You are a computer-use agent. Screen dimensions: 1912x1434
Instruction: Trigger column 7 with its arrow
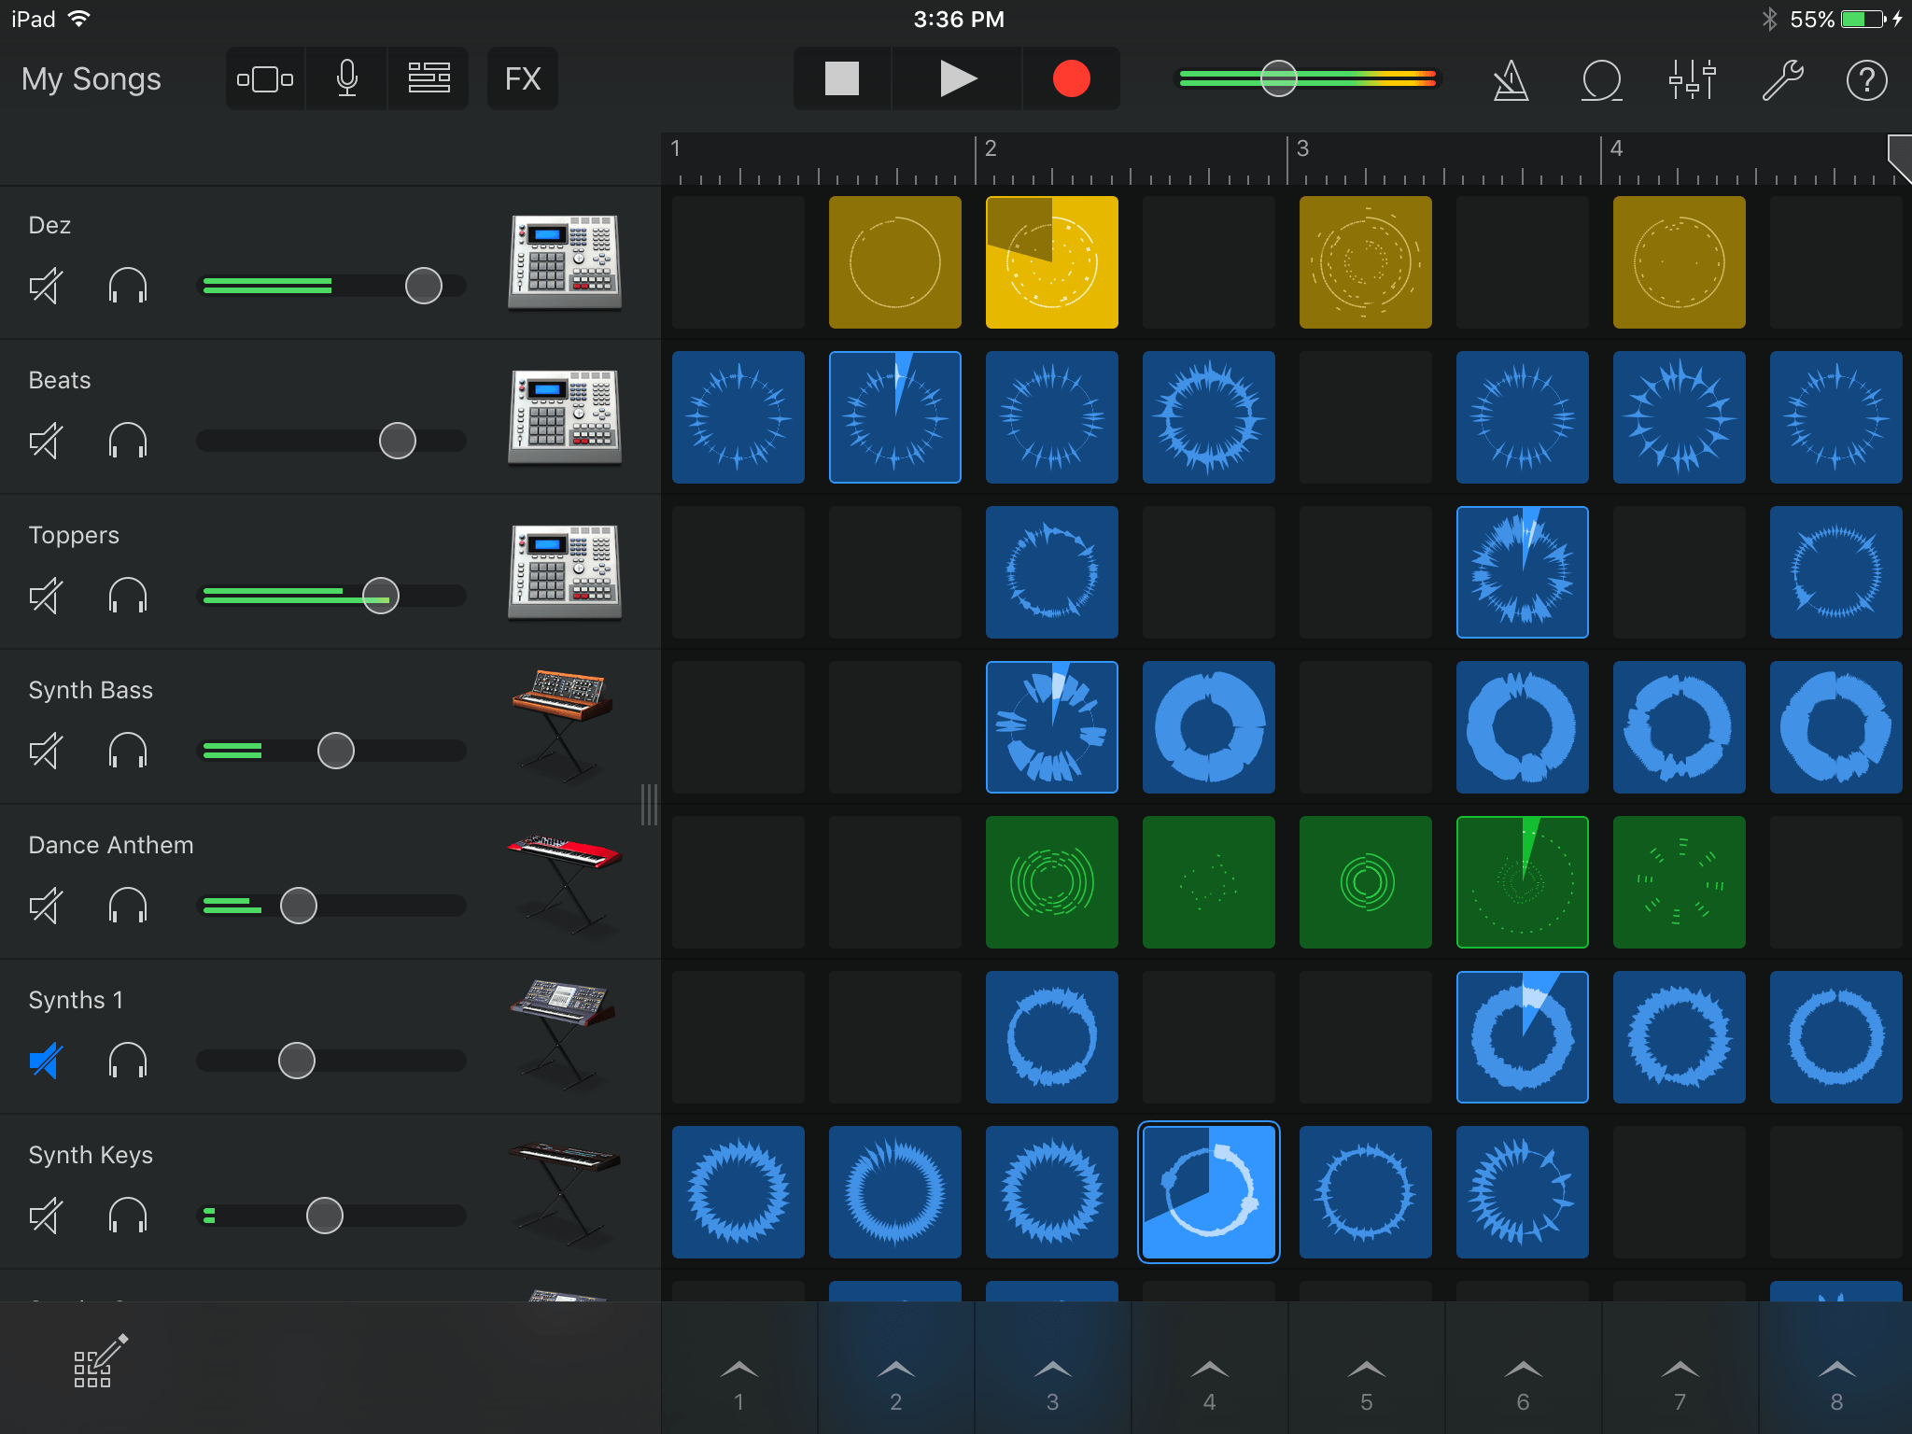pos(1680,1372)
